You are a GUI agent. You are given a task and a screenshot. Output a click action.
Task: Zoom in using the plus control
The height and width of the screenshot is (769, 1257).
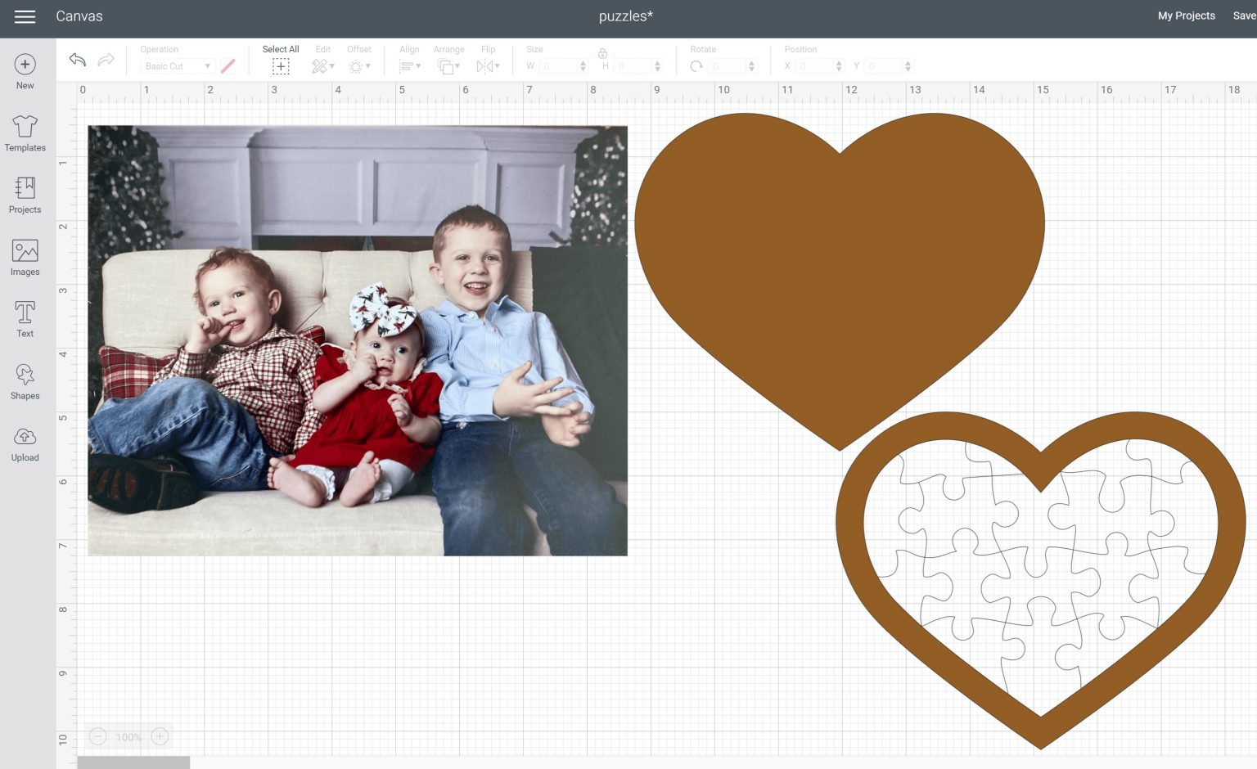pos(160,736)
